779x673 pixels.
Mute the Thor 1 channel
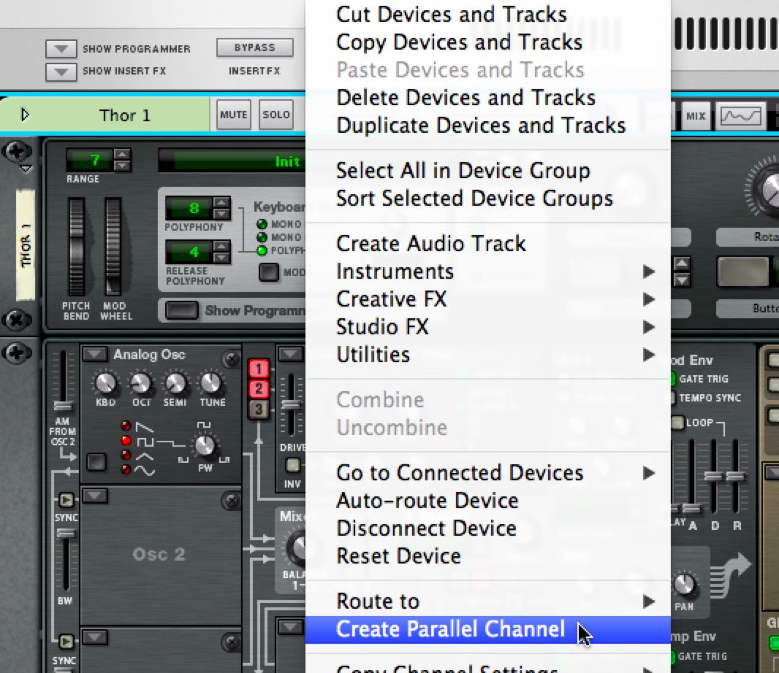(234, 115)
